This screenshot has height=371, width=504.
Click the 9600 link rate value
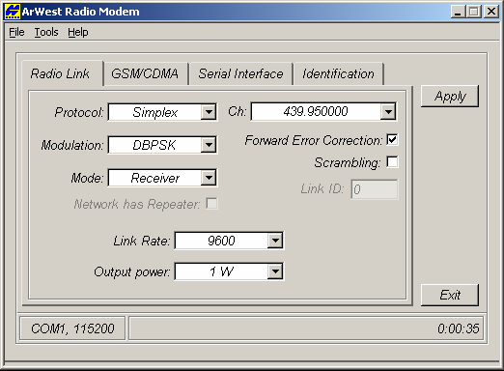(x=221, y=241)
